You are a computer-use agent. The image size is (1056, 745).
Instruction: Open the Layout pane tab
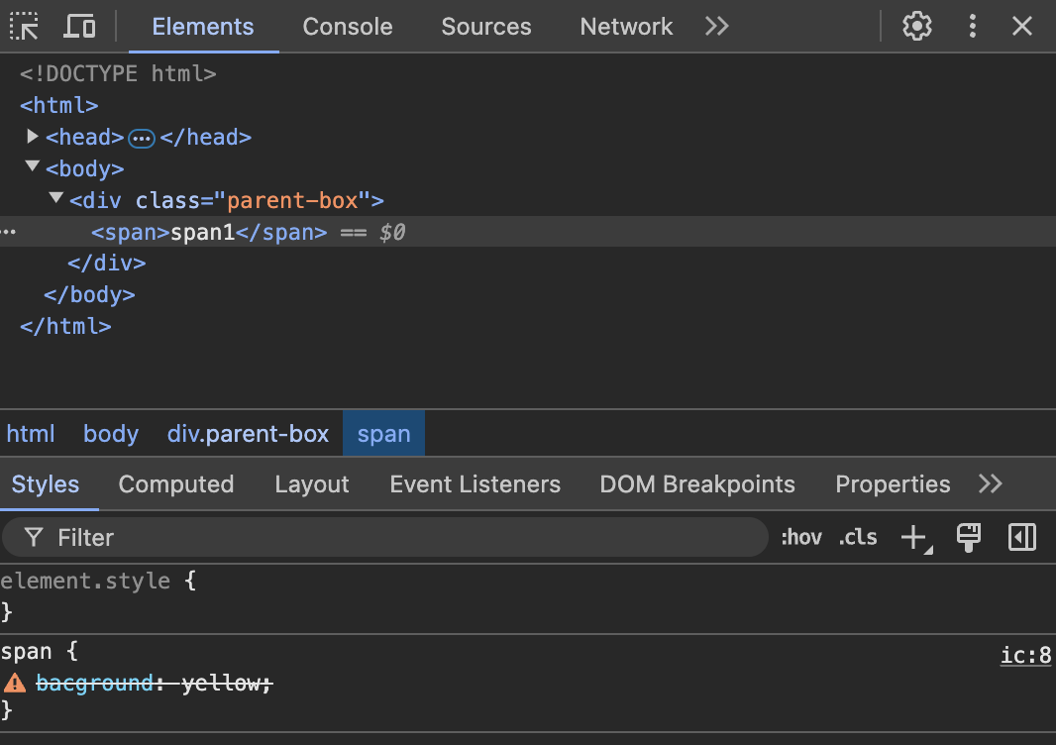coord(312,484)
